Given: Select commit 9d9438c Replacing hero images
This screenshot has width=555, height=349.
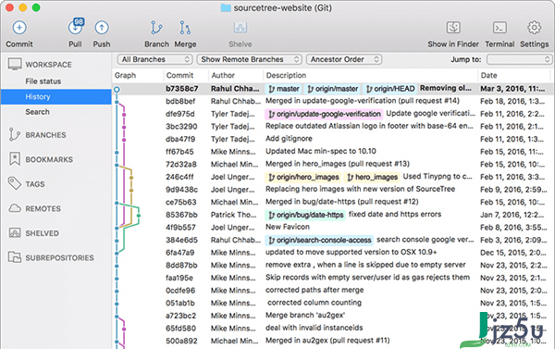Looking at the screenshot, I should click(333, 190).
